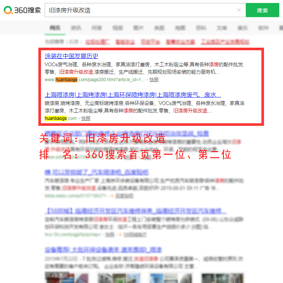Open 快照 for 涂装在中国发展历史 result
The height and width of the screenshot is (283, 283).
[154, 80]
